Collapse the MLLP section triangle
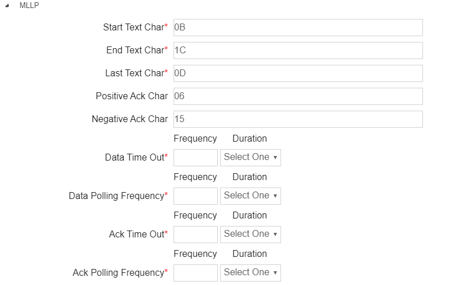The height and width of the screenshot is (285, 473). 7,6
